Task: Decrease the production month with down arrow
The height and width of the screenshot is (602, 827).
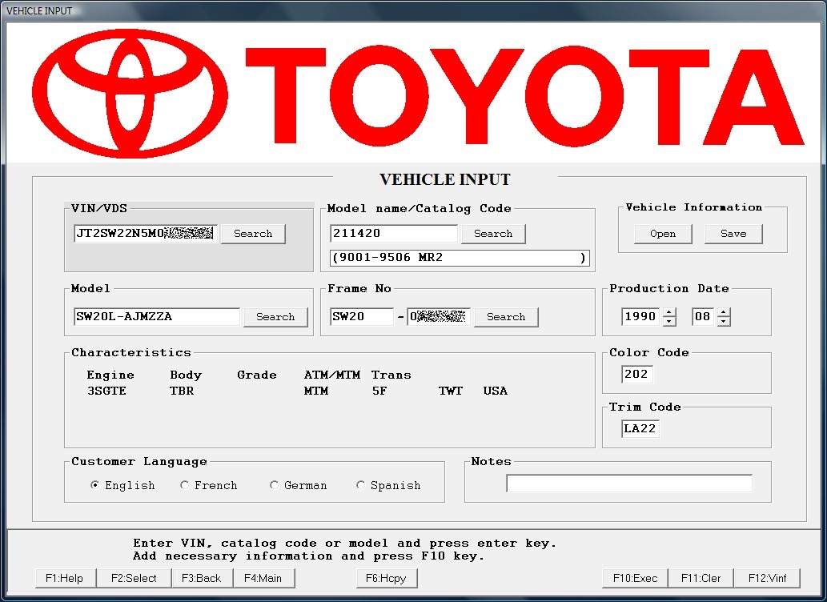Action: (x=725, y=322)
